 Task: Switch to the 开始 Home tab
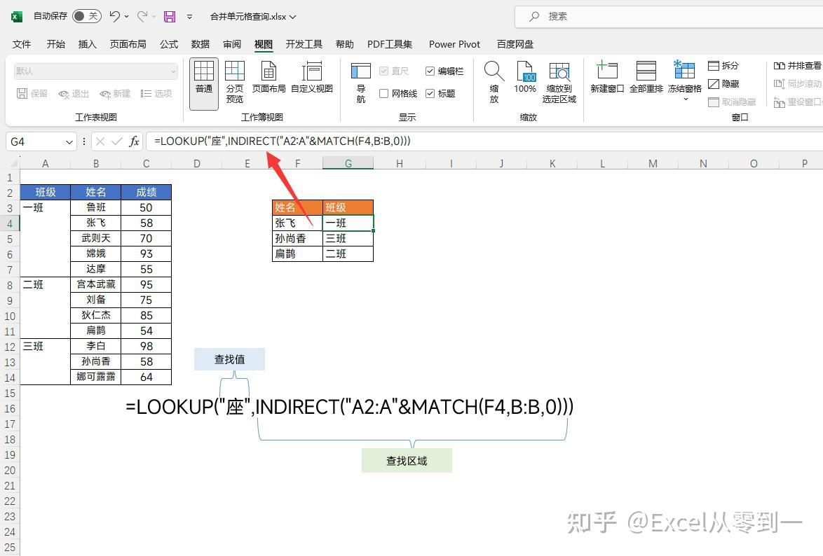coord(55,44)
